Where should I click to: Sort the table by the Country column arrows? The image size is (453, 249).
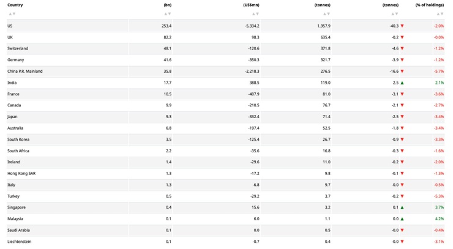coord(12,14)
